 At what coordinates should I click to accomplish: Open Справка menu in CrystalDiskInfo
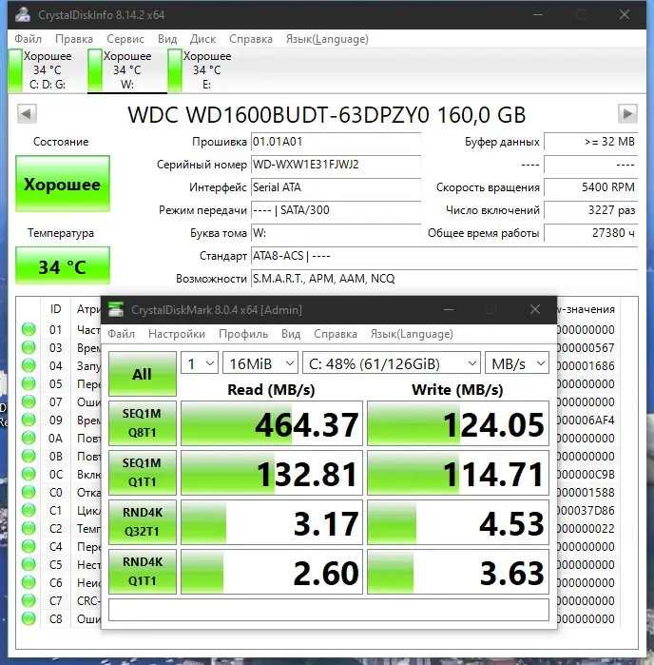click(251, 39)
